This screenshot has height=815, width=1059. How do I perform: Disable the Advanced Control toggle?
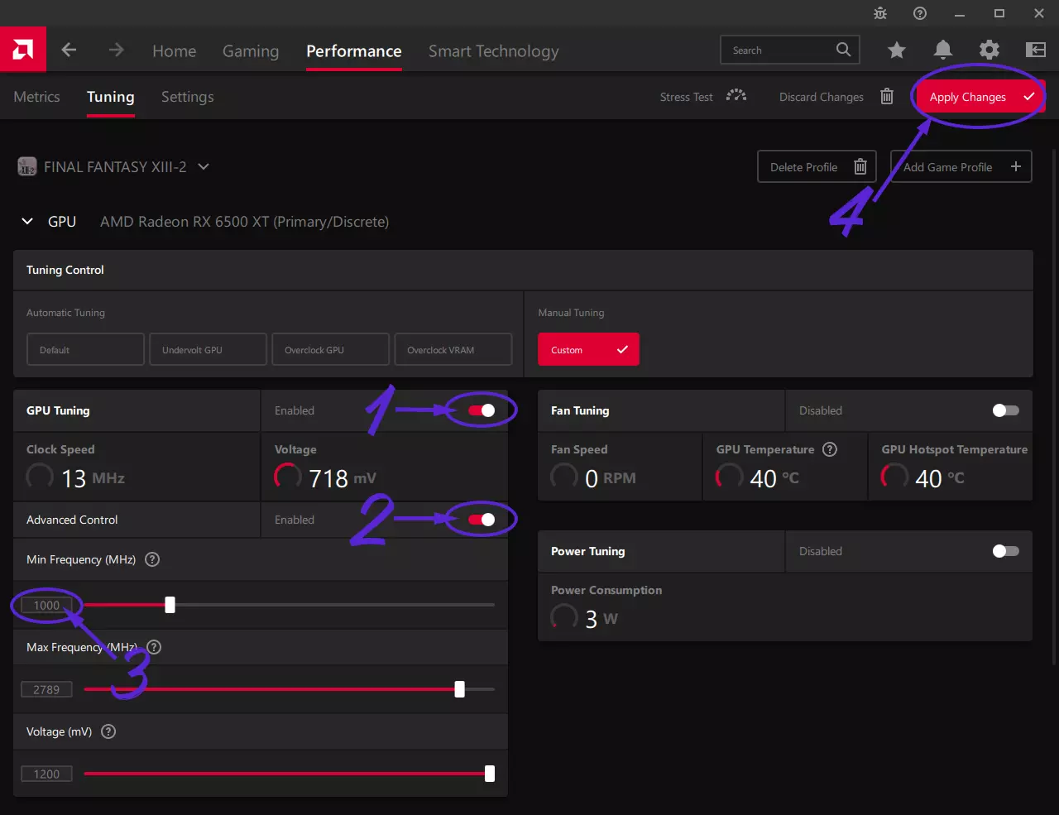pos(482,520)
